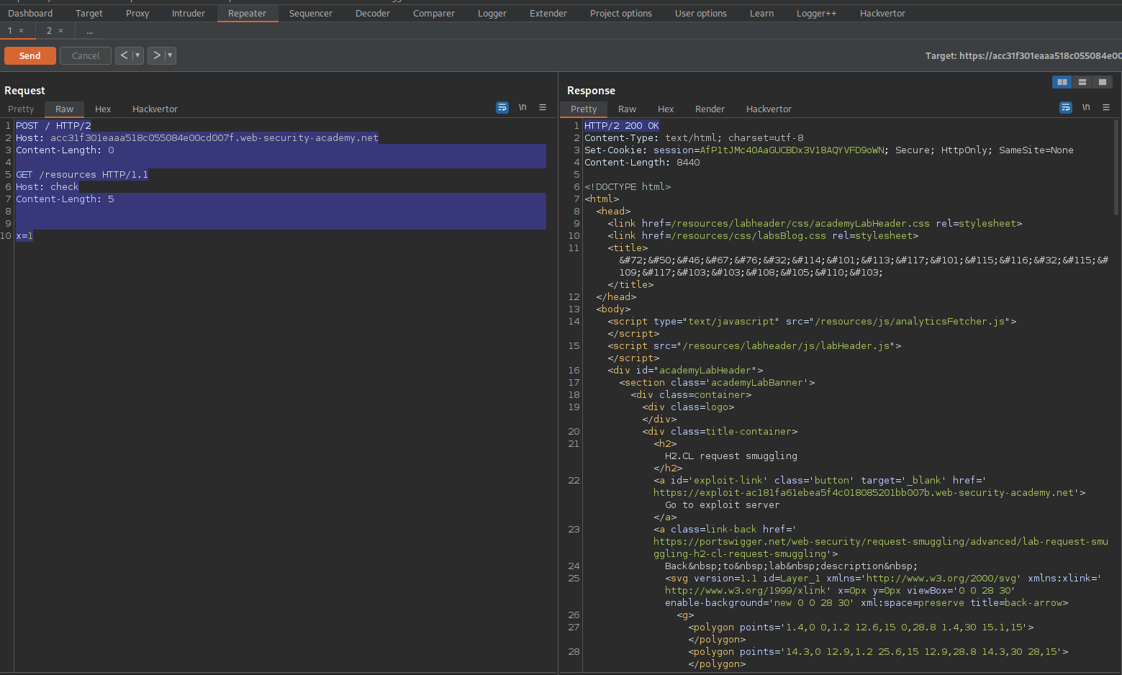The image size is (1122, 675).
Task: Click the 'POST / HTTP/2' request line
Action: click(x=54, y=125)
